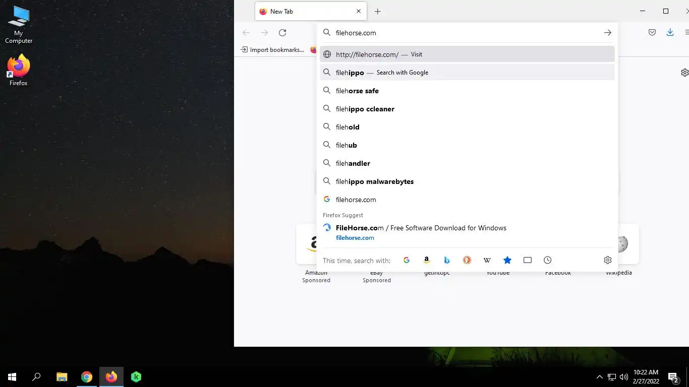Close the New Tab tab

coord(359,11)
